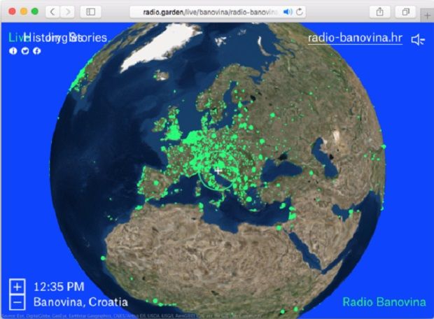Zoom out the globe with minus
Viewport: 434px width, 319px height.
[x=17, y=302]
